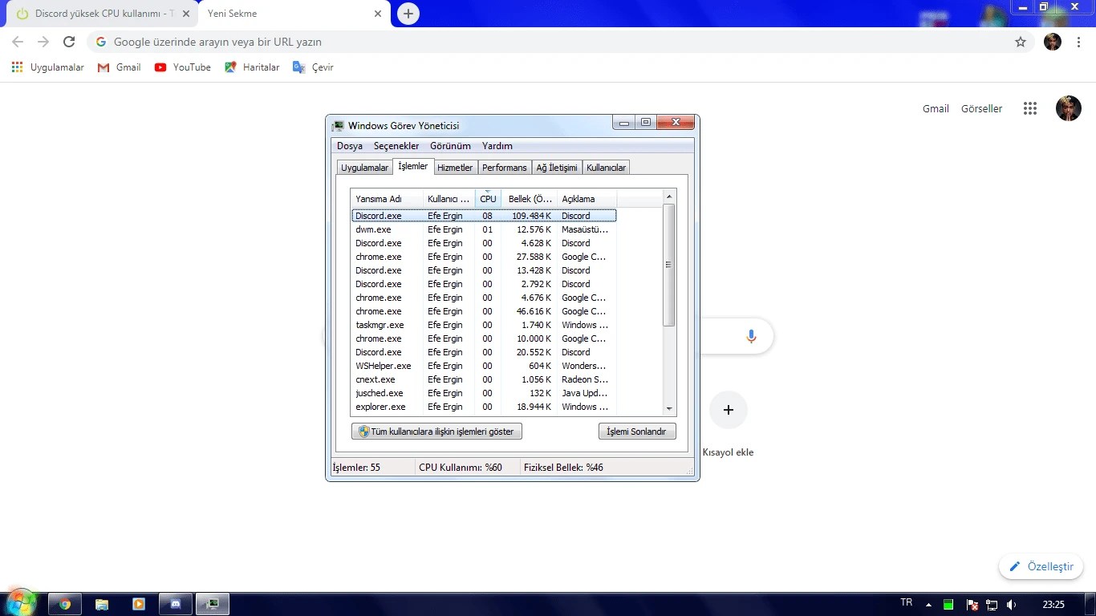
Task: Click the CPU Kullanımı: %60 status text
Action: click(x=461, y=468)
